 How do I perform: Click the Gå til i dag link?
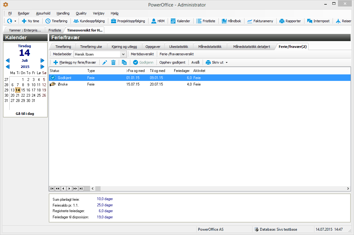(25, 114)
